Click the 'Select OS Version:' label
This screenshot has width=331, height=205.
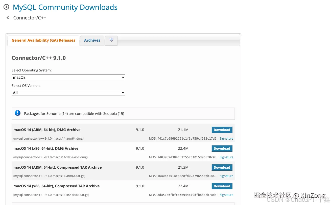click(26, 86)
